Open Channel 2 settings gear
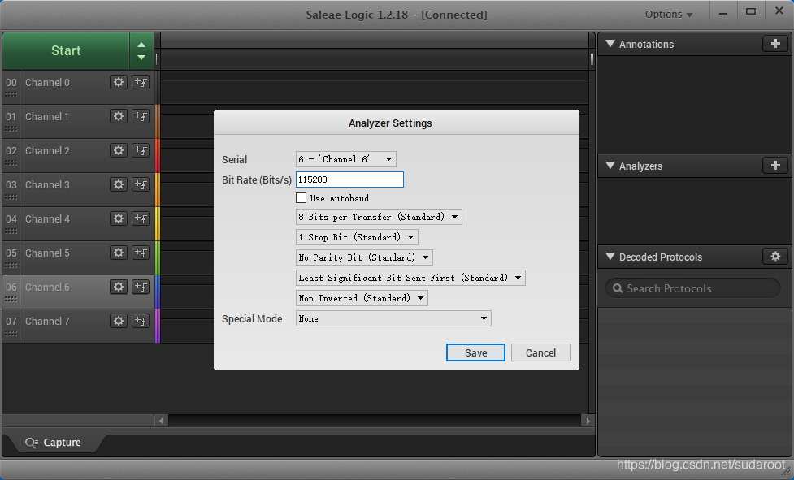The image size is (794, 480). 119,151
